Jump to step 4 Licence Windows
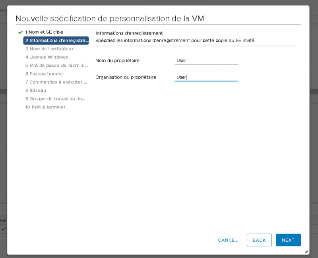This screenshot has height=258, width=318. (46, 57)
